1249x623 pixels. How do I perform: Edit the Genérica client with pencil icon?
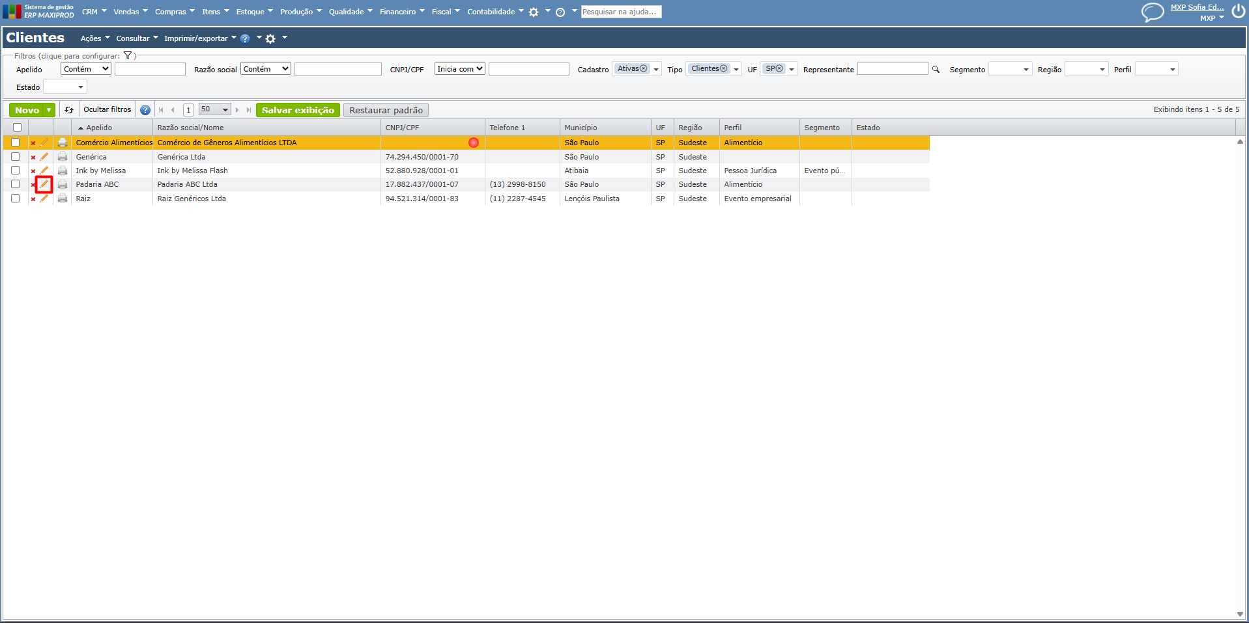tap(44, 157)
